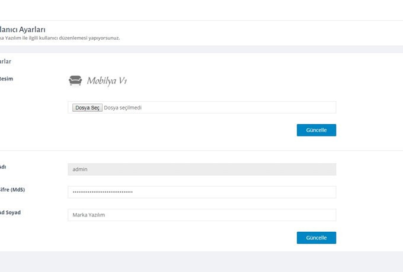Click Güncelle button below the file upload
Screen dimensions: 403x272
click(x=316, y=130)
